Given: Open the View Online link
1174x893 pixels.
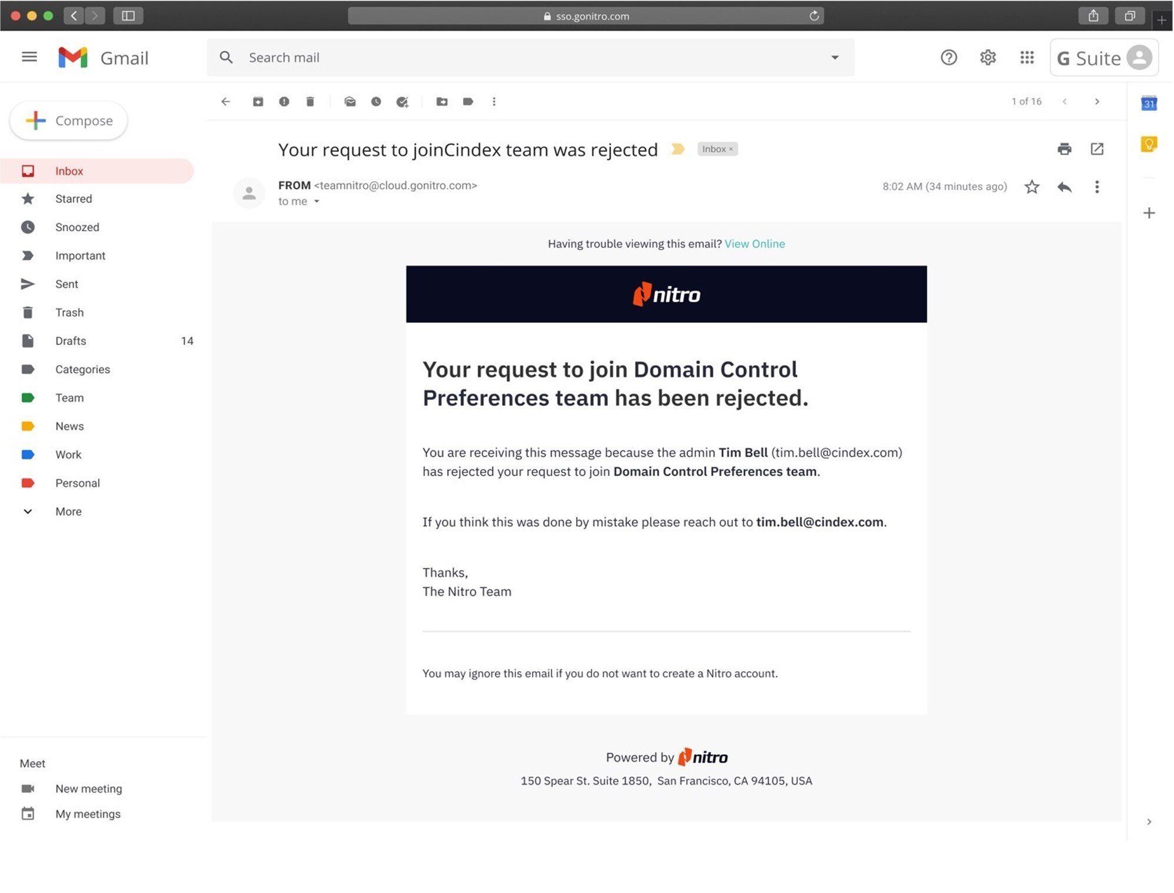Looking at the screenshot, I should (754, 244).
